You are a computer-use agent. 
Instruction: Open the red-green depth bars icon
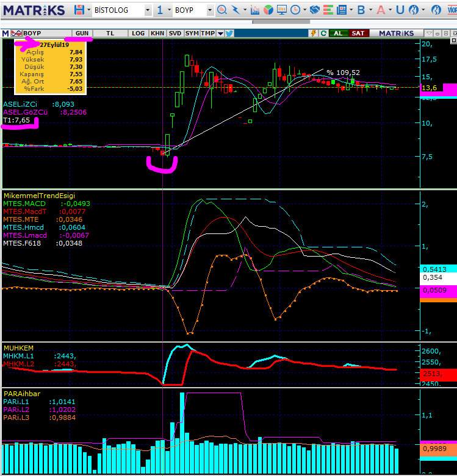328,10
